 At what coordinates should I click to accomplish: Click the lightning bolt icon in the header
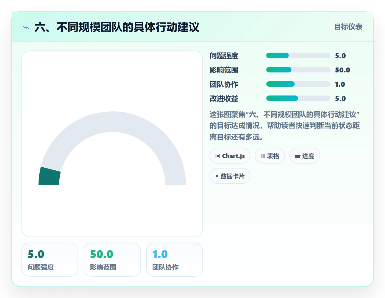(x=26, y=27)
